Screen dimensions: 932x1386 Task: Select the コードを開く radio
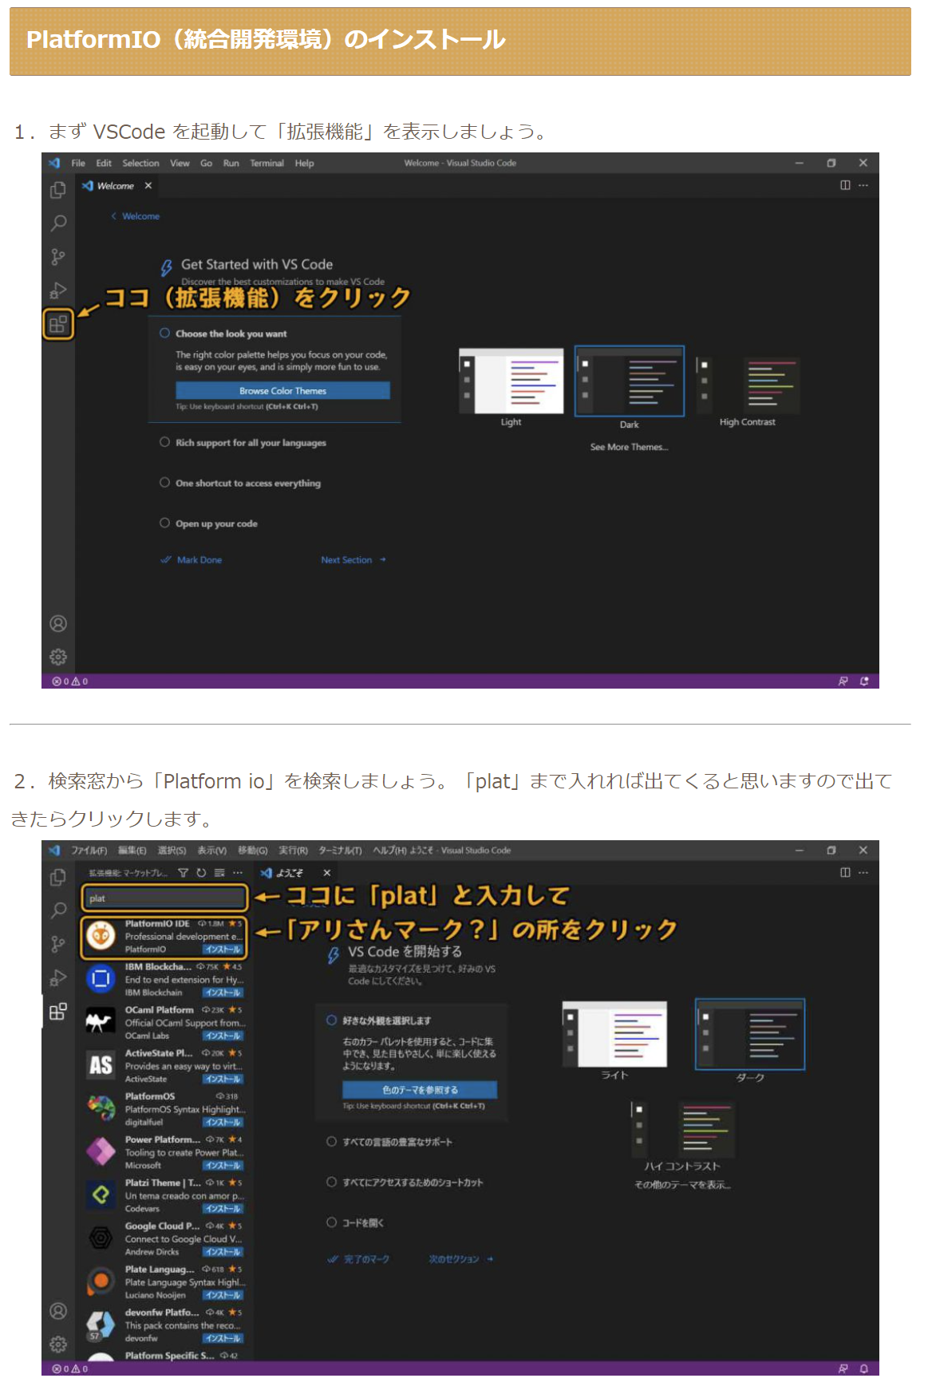[331, 1222]
